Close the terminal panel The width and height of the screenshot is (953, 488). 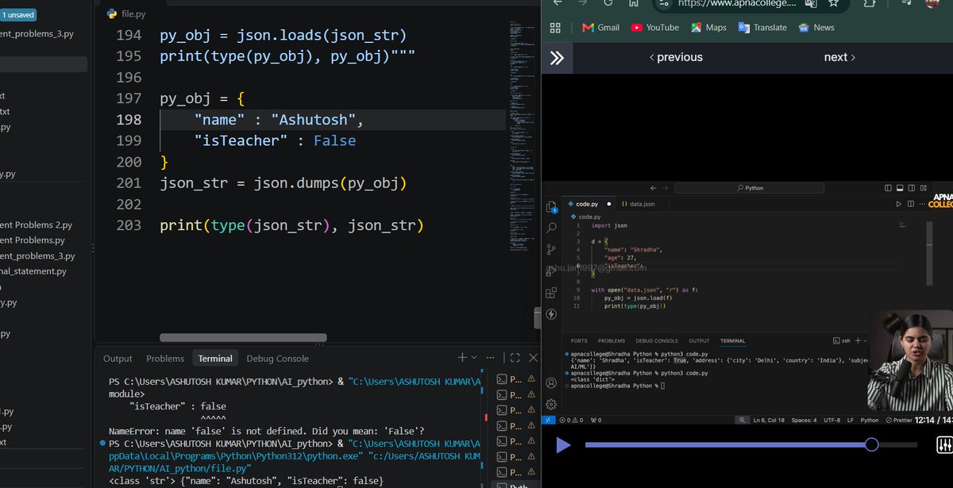click(x=534, y=358)
